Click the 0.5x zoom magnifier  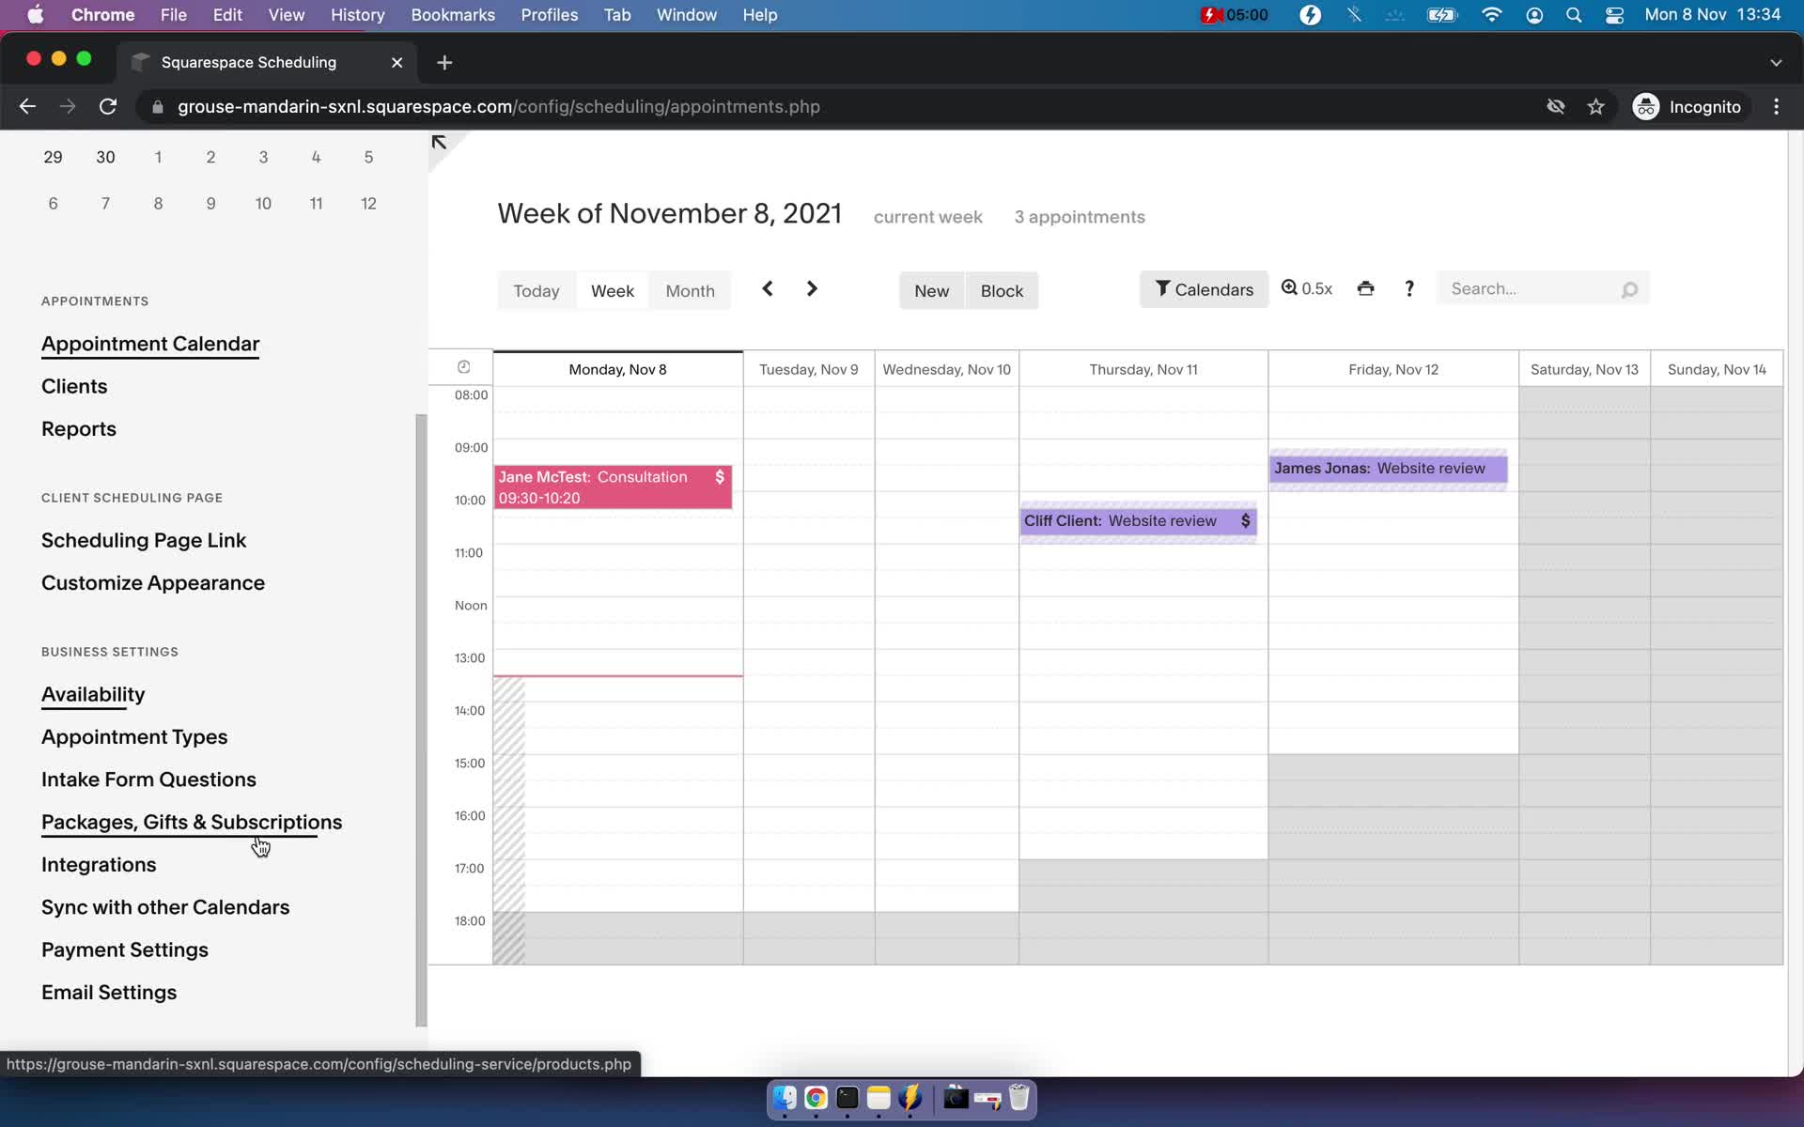(1307, 288)
